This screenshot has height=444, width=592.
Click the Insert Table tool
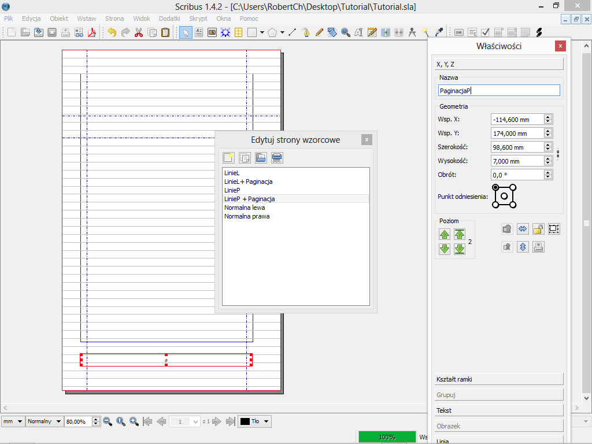pos(238,32)
